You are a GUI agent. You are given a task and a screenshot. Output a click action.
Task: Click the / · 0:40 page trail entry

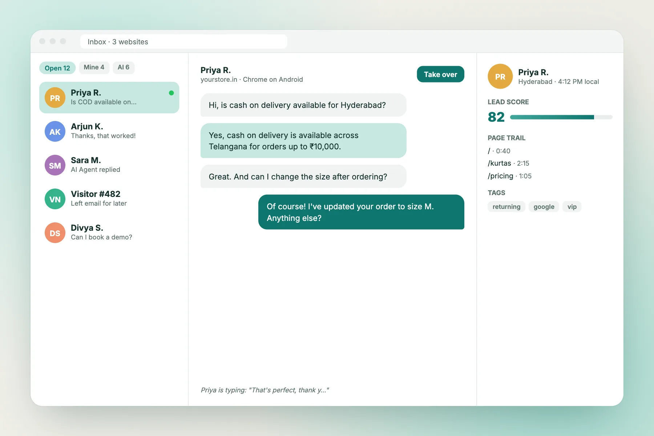(x=499, y=151)
